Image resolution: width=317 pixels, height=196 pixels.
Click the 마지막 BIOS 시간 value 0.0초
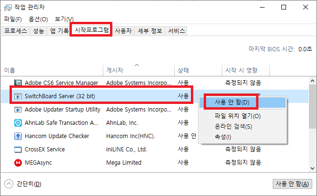pos(305,49)
